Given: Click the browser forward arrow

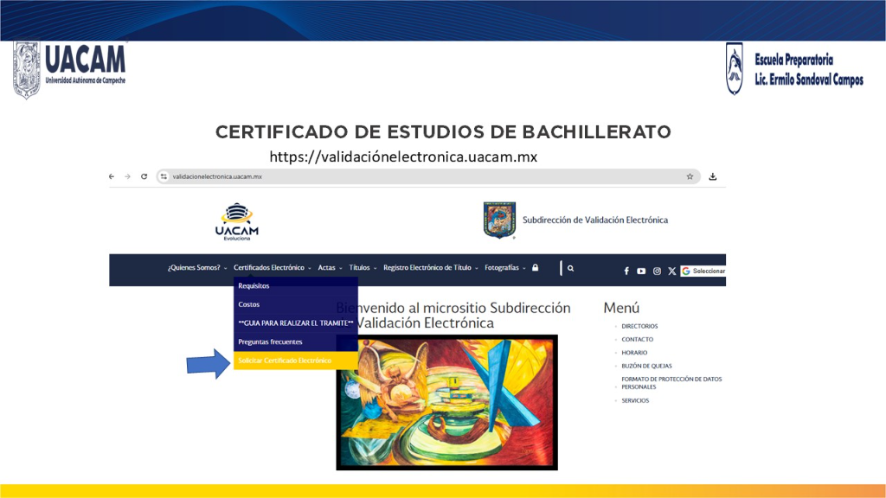Looking at the screenshot, I should click(x=128, y=176).
